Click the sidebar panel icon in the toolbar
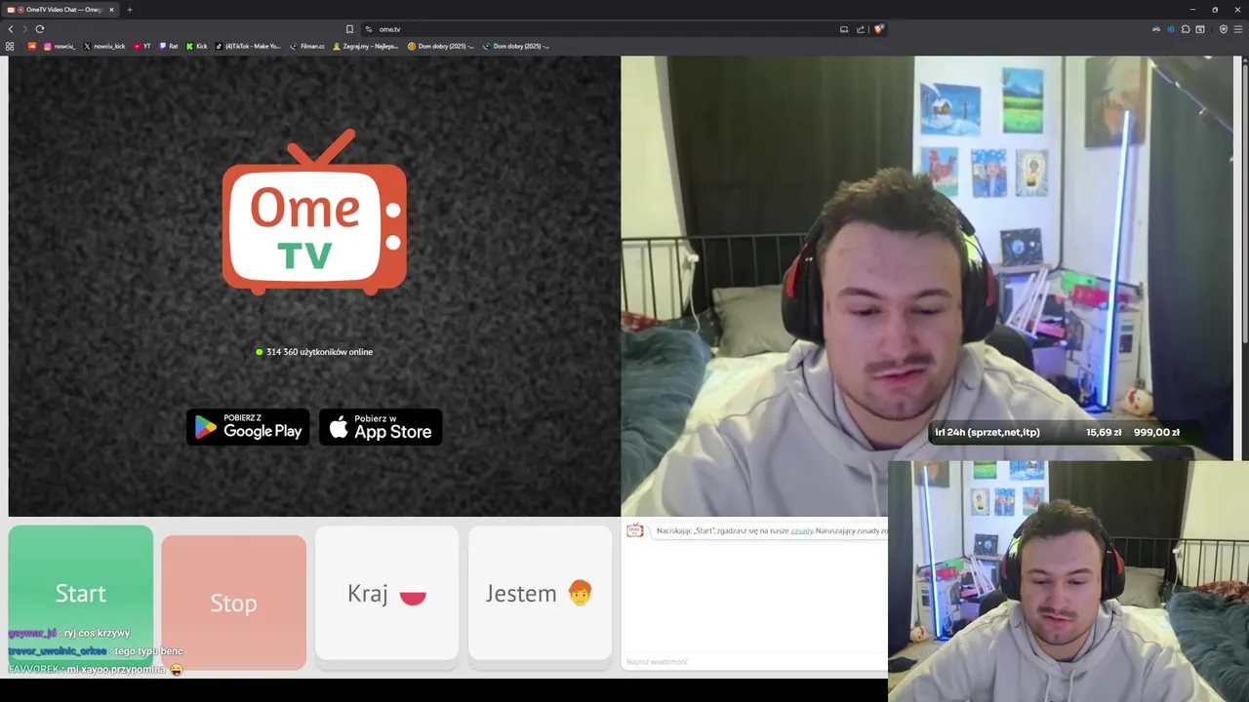The width and height of the screenshot is (1249, 702). 1200,29
